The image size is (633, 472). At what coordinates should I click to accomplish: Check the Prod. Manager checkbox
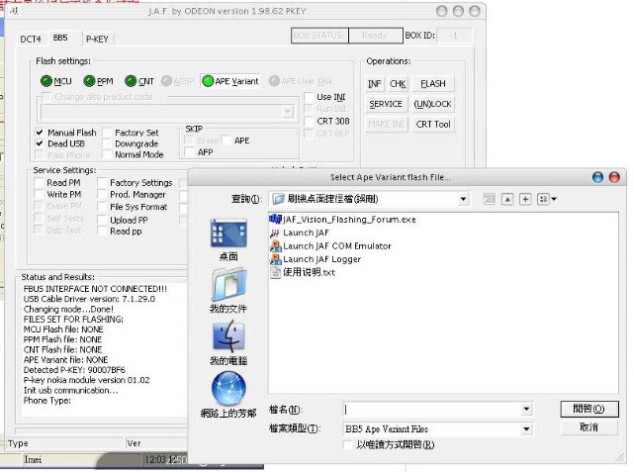coord(102,194)
